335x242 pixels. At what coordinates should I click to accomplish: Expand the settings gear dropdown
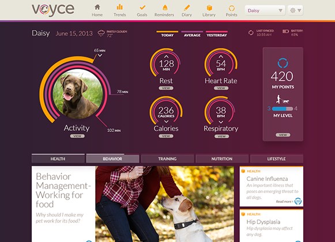tap(295, 10)
